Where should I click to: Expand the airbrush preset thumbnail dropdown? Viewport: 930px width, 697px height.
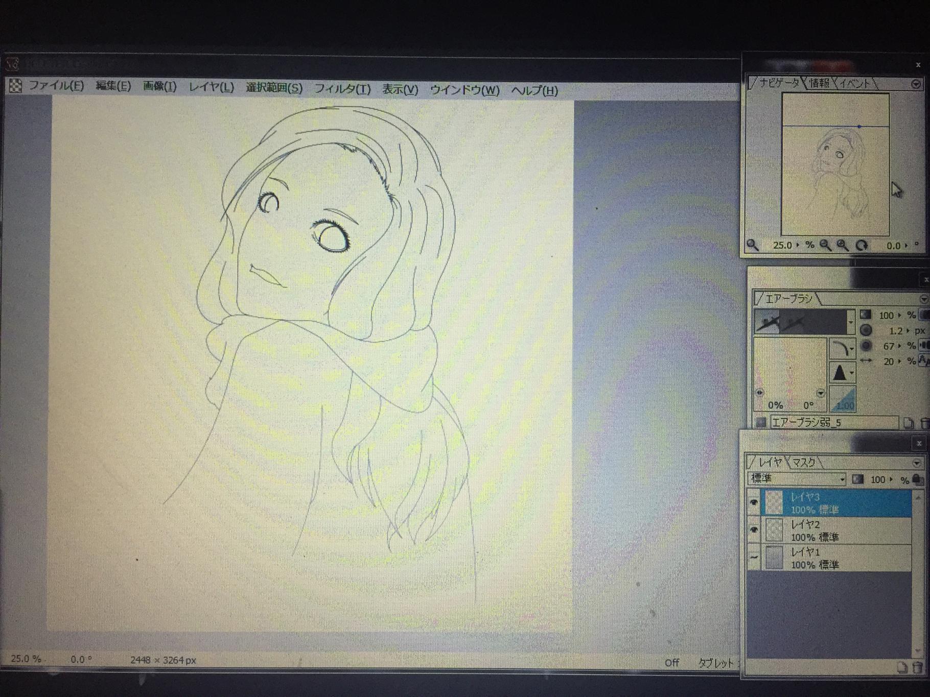coord(850,323)
